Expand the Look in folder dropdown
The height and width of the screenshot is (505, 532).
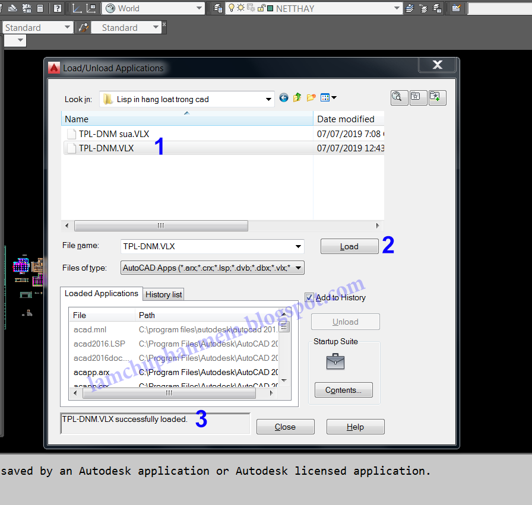pos(268,99)
